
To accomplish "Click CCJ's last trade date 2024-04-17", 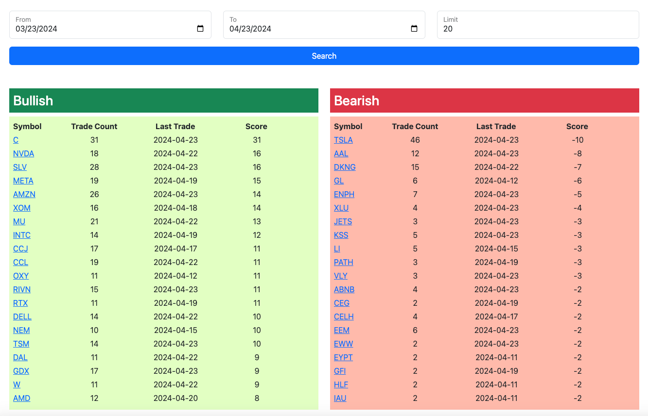I will (175, 249).
